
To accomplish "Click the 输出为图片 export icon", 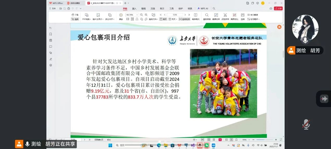I will 98,15.
